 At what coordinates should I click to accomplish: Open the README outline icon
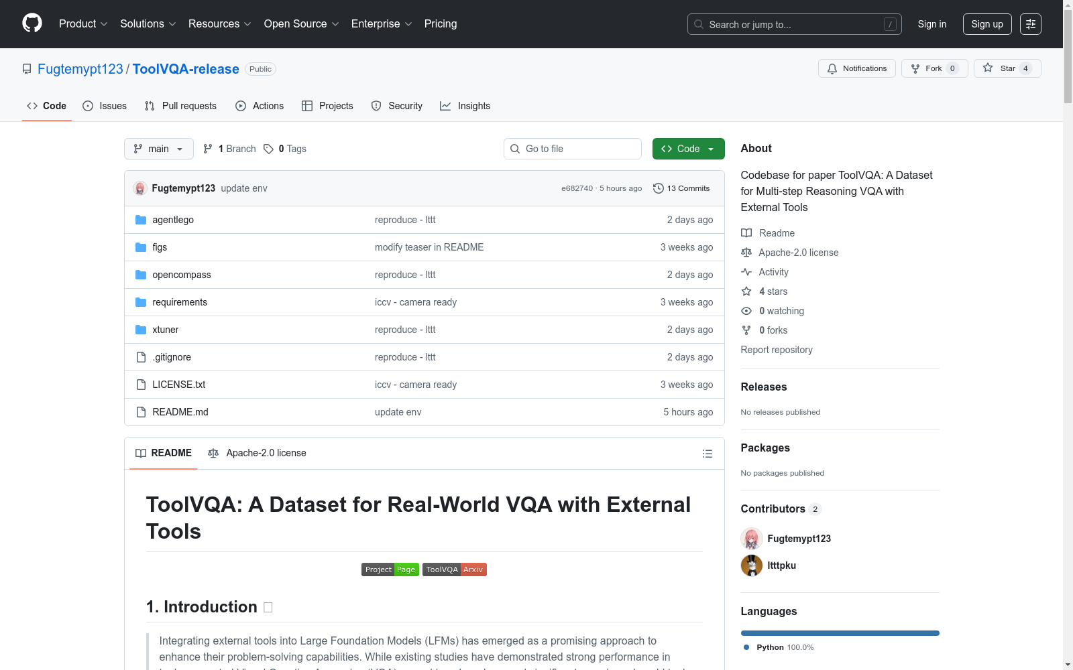707,454
